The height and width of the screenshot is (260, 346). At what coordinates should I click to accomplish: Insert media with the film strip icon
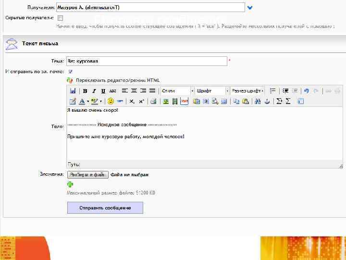[x=175, y=101]
